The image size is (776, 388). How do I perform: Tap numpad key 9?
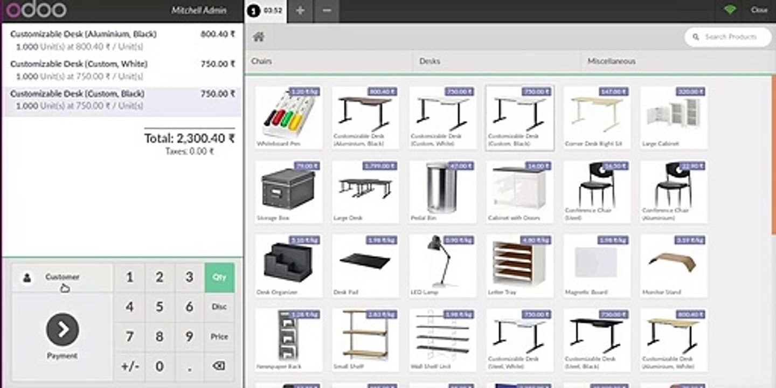coord(189,336)
